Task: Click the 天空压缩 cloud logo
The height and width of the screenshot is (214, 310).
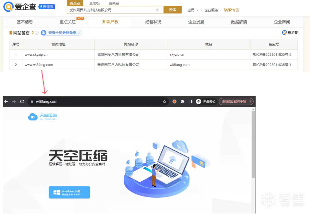Action: [42, 117]
